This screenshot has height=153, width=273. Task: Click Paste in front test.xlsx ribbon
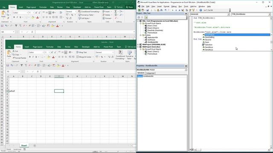click(9, 54)
